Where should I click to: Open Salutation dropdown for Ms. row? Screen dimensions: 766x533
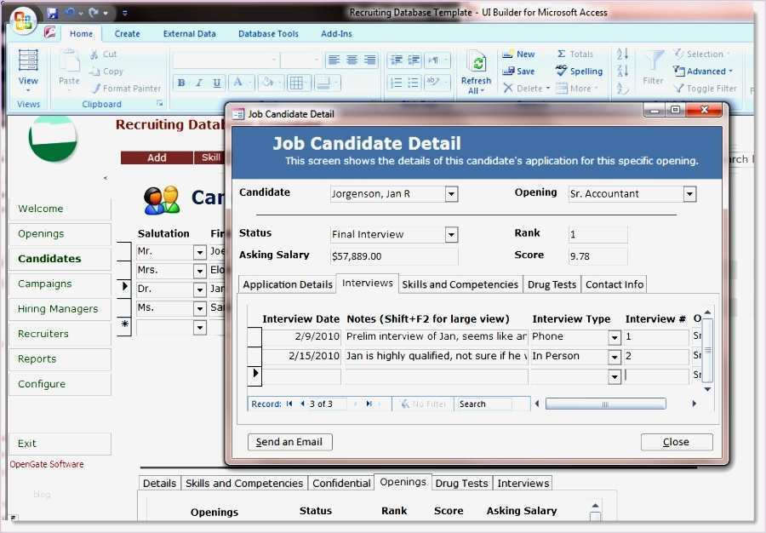tap(200, 309)
